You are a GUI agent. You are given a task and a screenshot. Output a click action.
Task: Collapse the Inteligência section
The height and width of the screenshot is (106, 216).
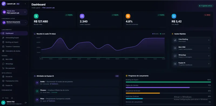pos(26,73)
